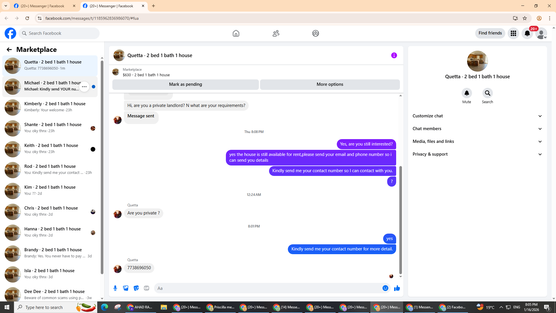The height and width of the screenshot is (313, 556).
Task: Expand the Chat members section
Action: [x=477, y=129]
